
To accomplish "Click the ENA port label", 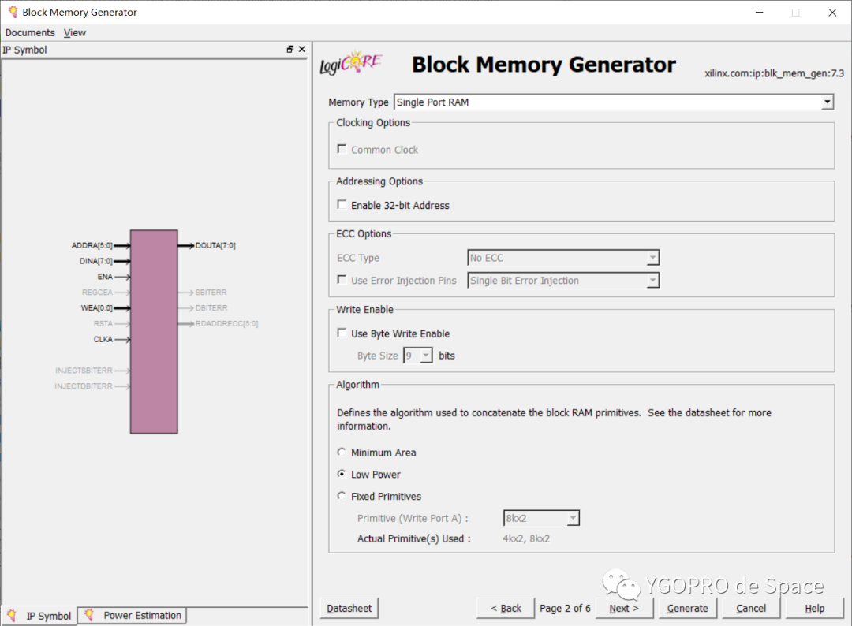I will (x=105, y=277).
